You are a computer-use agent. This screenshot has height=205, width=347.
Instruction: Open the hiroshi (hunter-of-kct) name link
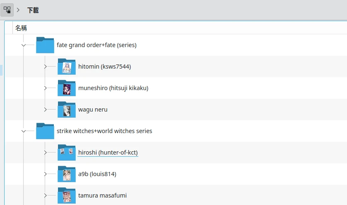tap(108, 153)
